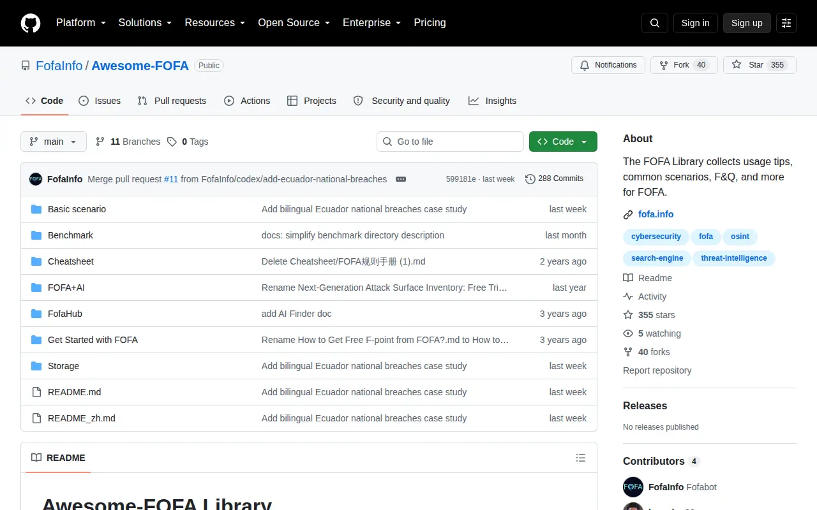Open the Cheatsheet folder
This screenshot has height=510, width=817.
click(x=71, y=261)
